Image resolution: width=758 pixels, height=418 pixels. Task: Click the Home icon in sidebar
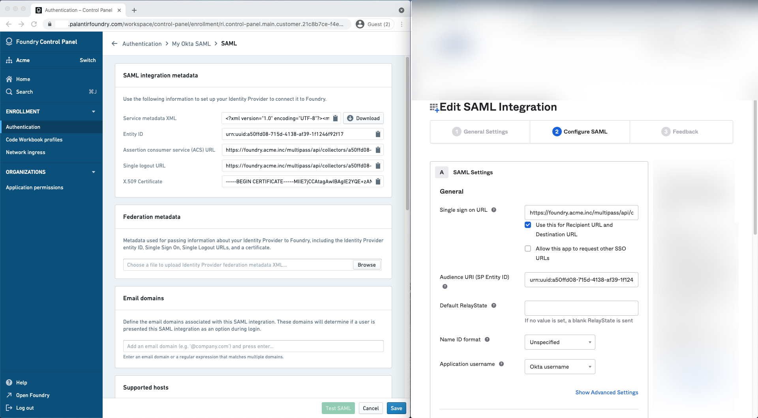pyautogui.click(x=9, y=79)
